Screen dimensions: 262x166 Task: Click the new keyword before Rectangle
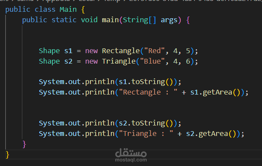(x=91, y=51)
